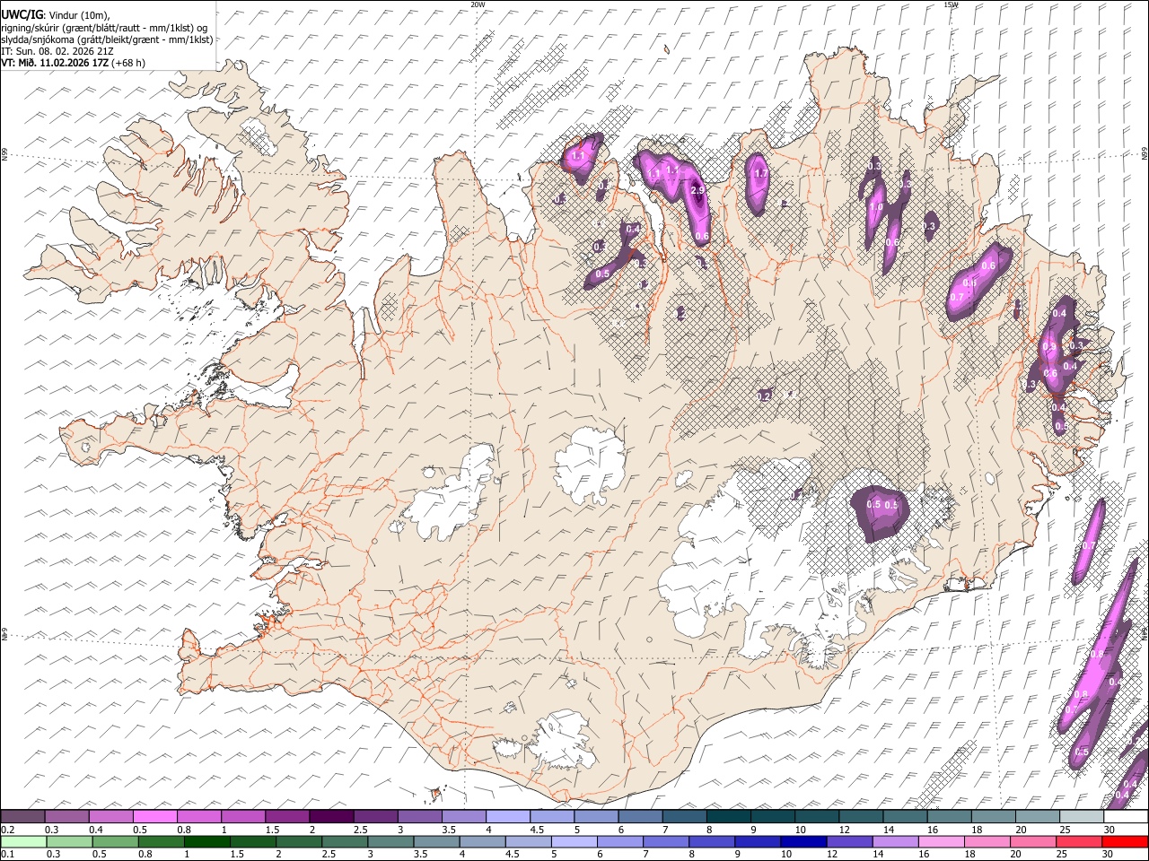Click the "(+68 h)" forecast offset text
1149x861 pixels.
pos(128,64)
